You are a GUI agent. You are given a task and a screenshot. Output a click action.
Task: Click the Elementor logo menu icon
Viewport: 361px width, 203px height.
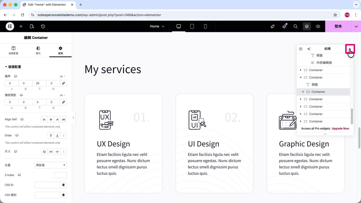(10, 26)
